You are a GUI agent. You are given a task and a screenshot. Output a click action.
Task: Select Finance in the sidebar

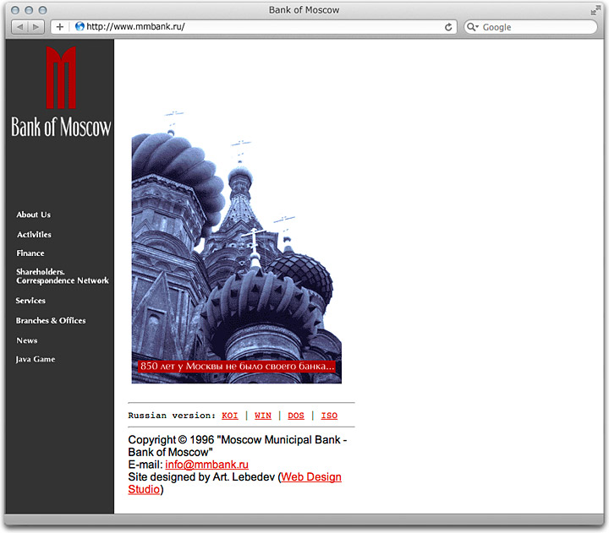coord(30,253)
